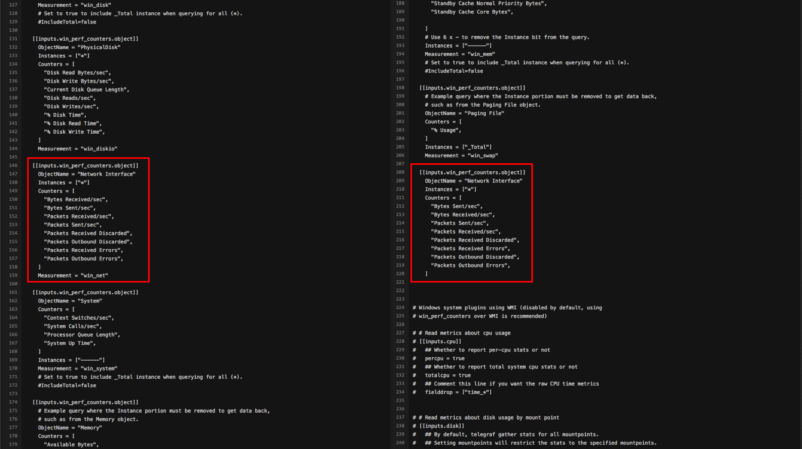Click the "Current Disk Queue Length" counter line
The height and width of the screenshot is (449, 802).
[86, 89]
